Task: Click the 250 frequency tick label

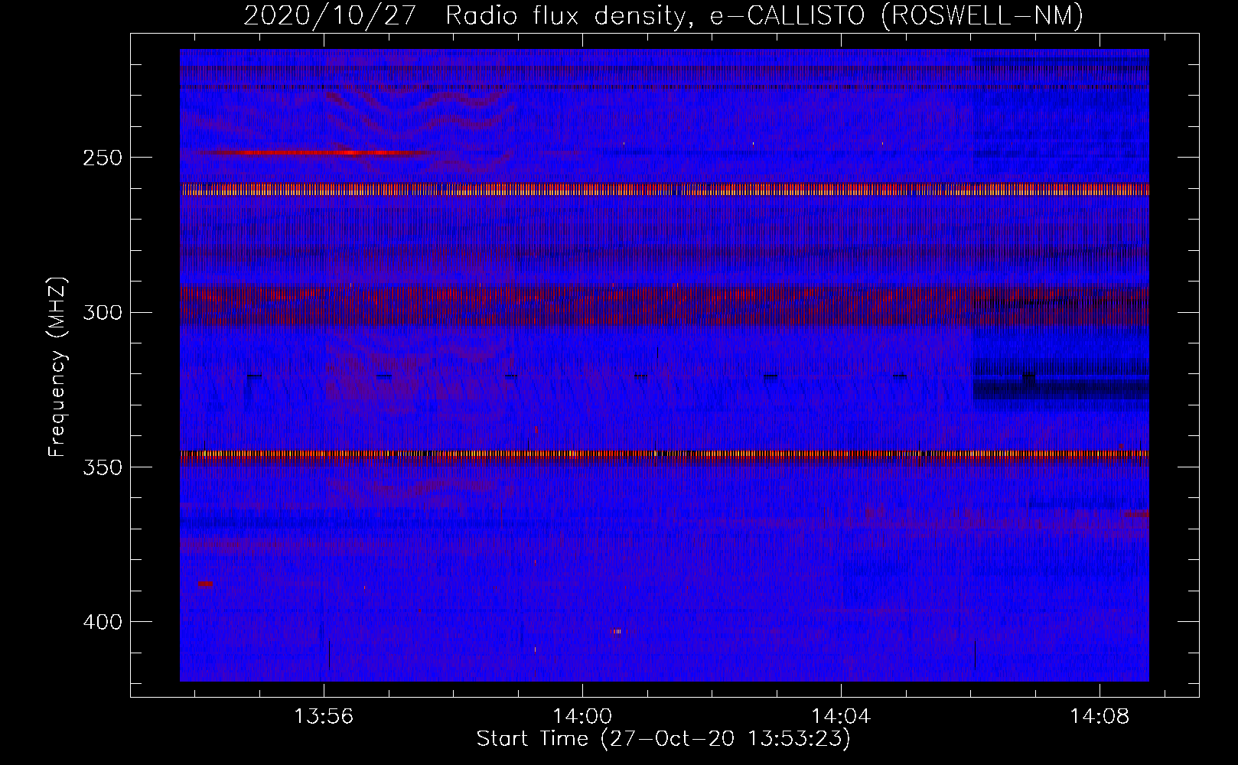Action: coord(103,158)
